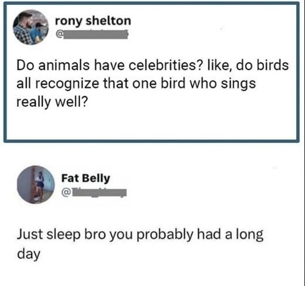
Task: Select Fat Belly's greyed-out handle
Action: point(99,192)
